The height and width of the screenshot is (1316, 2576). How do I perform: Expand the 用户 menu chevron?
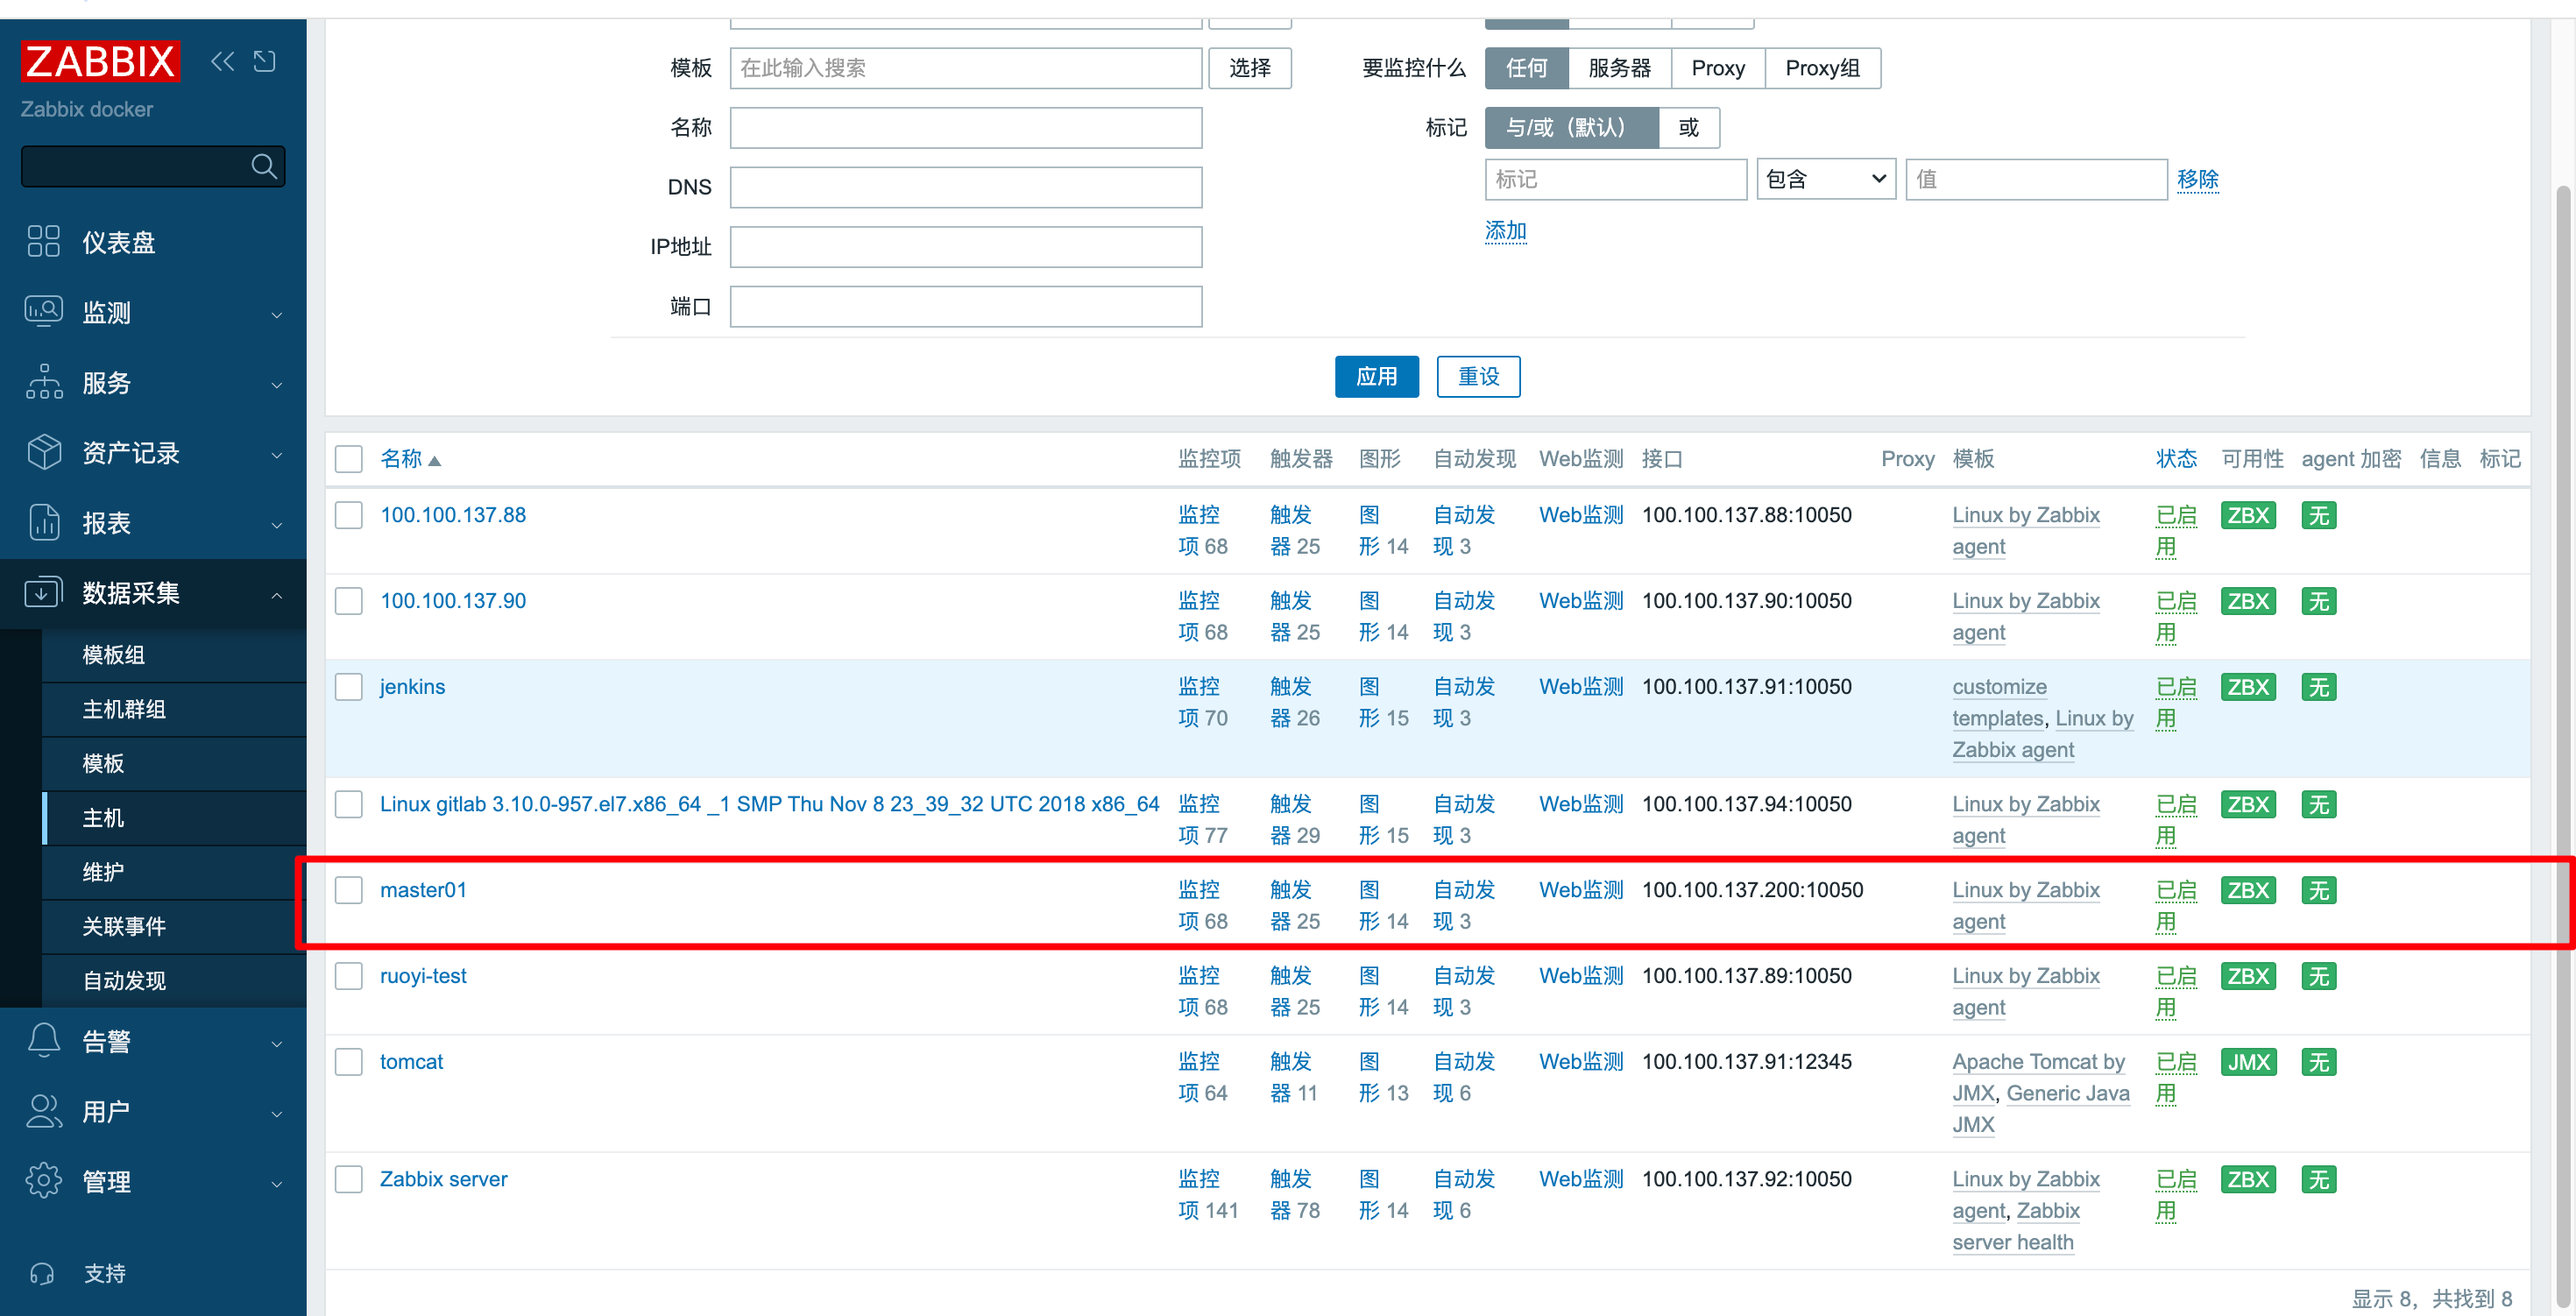[277, 1114]
